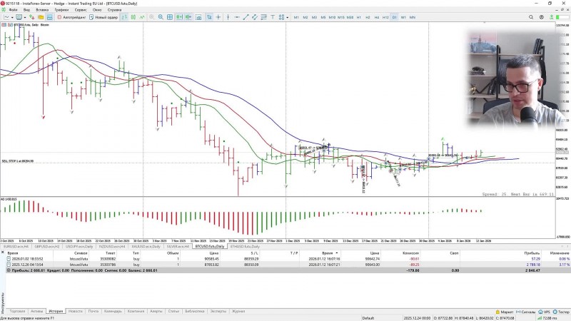The image size is (571, 321).
Task: Open the chart type selector icon
Action: pyautogui.click(x=6, y=17)
